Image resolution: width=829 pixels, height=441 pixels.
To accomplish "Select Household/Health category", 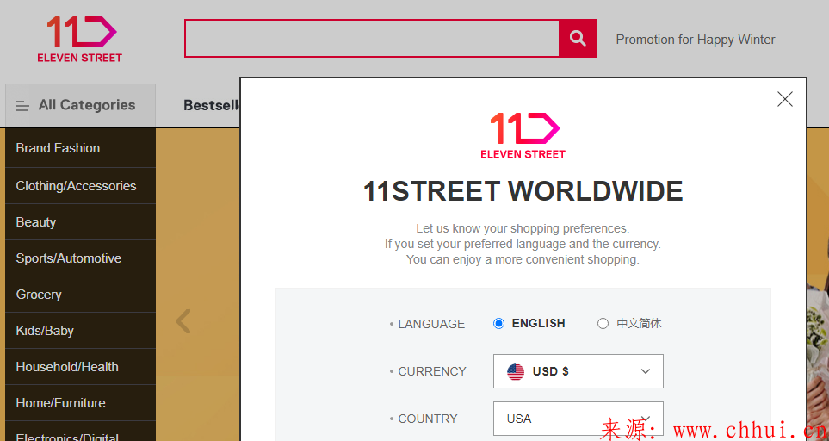I will (x=80, y=367).
